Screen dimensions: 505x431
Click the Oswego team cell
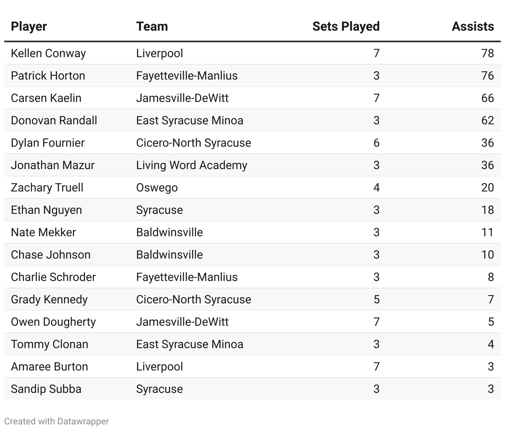click(157, 188)
